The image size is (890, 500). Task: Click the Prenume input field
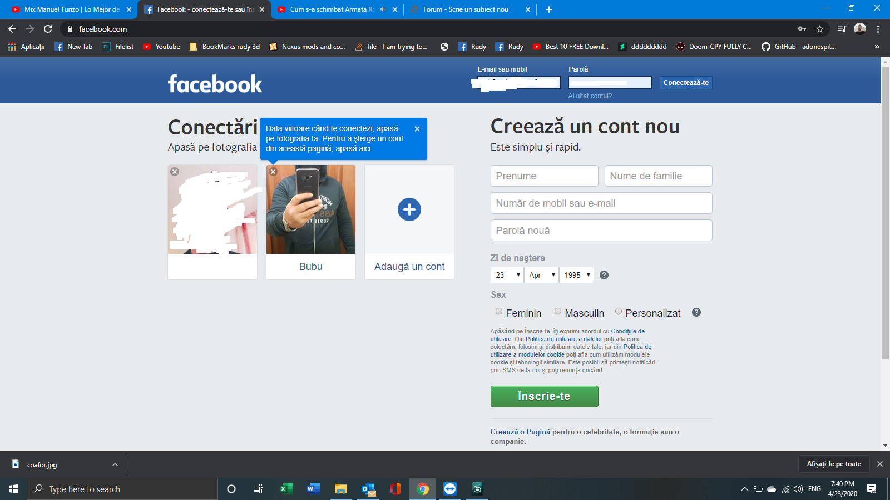pos(544,176)
